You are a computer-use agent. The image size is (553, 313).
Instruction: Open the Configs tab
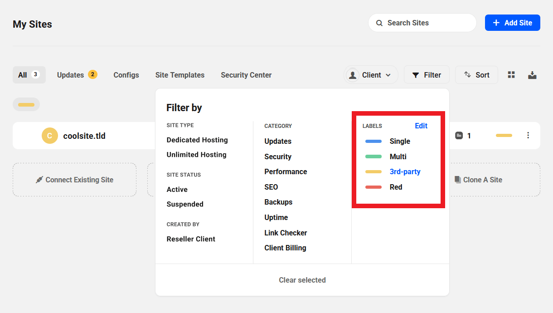[126, 75]
